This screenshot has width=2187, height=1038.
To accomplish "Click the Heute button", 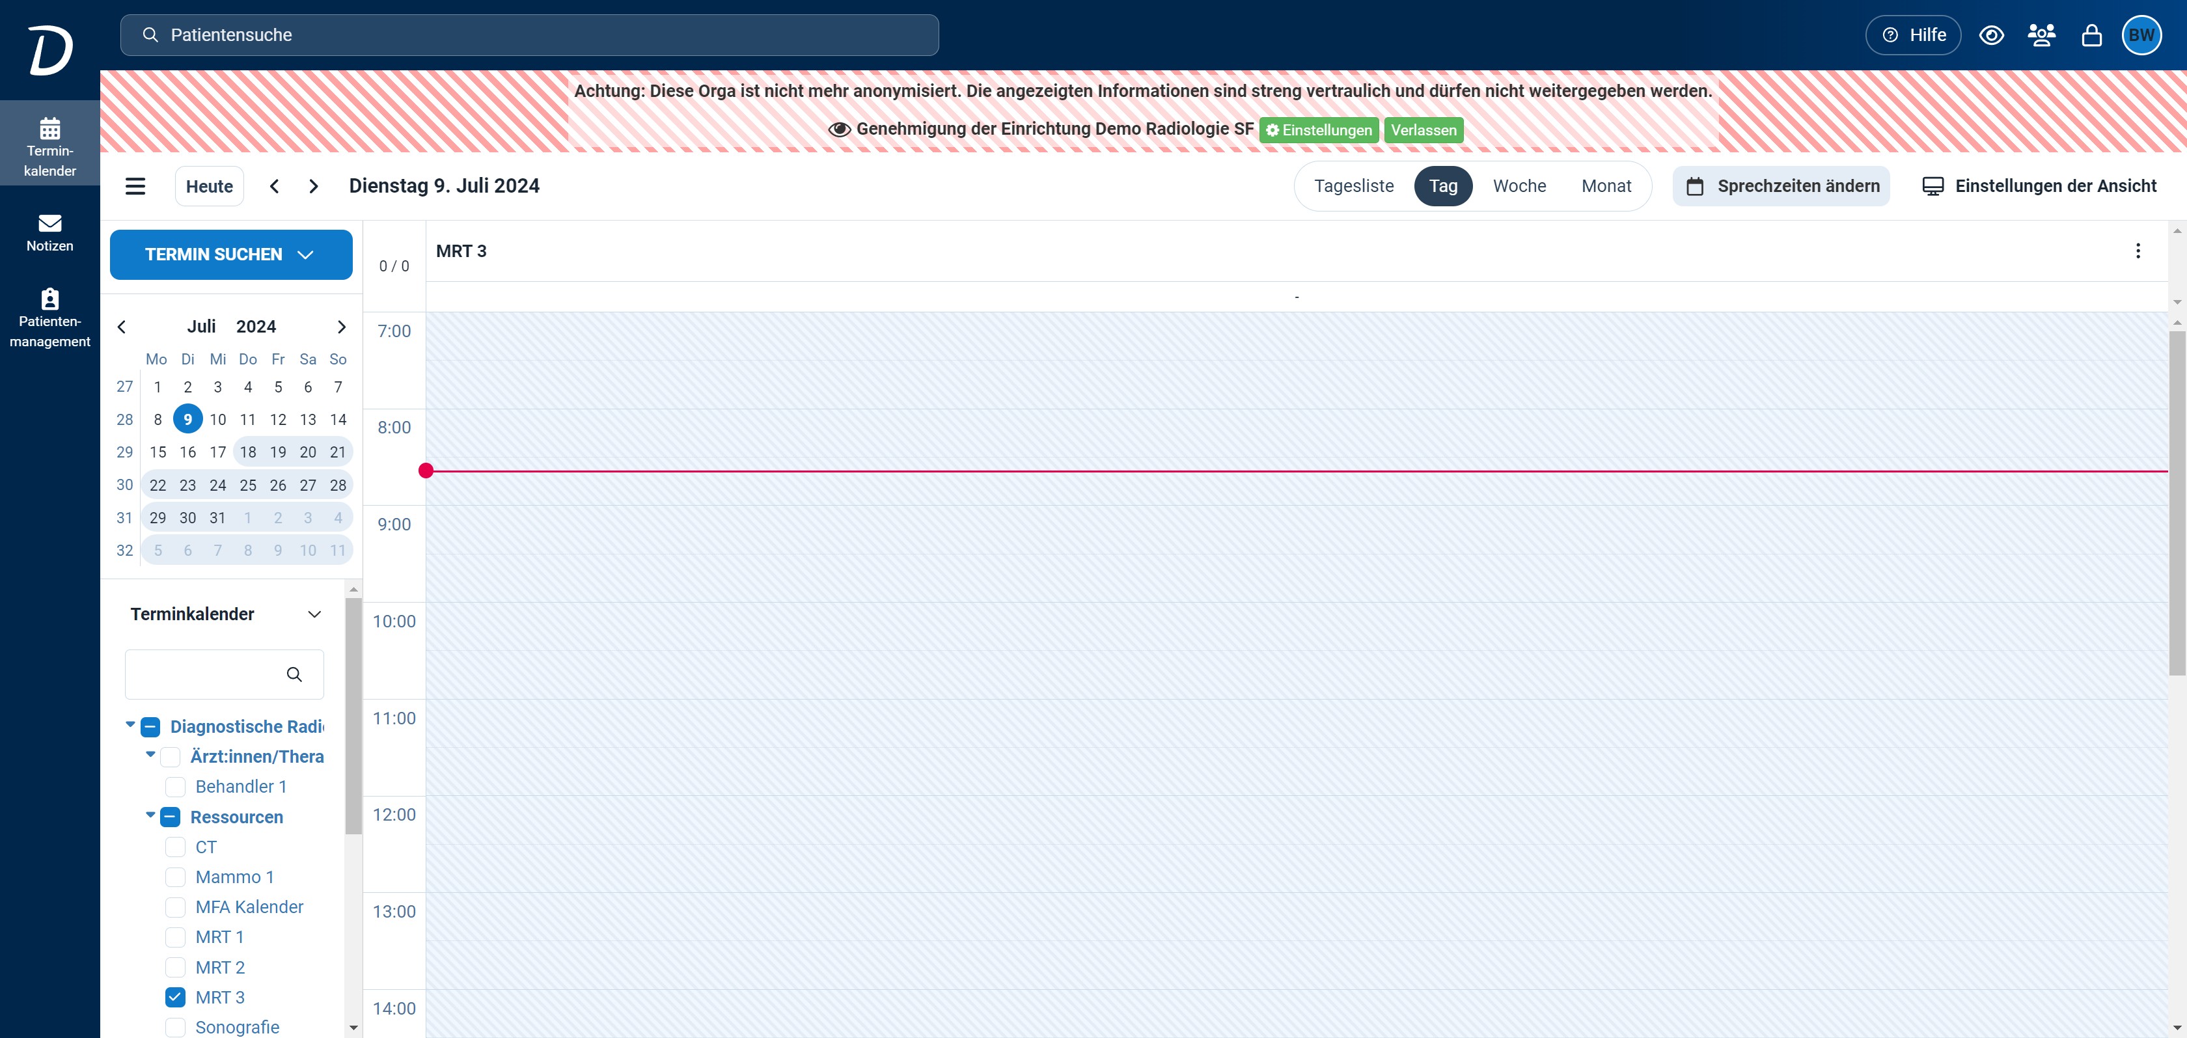I will (209, 186).
